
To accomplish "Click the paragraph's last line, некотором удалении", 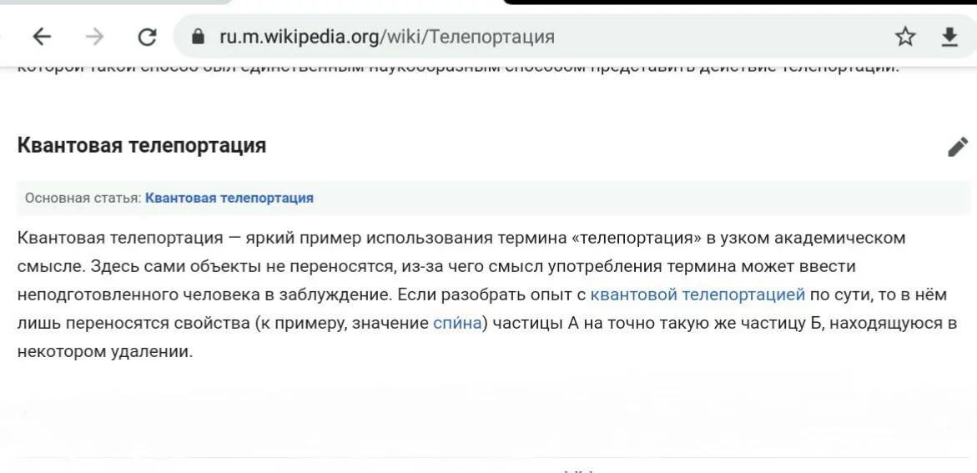I will point(105,351).
